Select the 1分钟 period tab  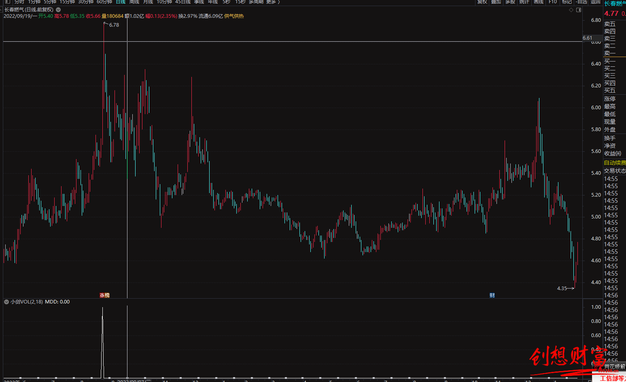pos(34,2)
